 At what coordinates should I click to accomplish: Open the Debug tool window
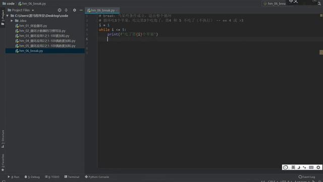click(32, 177)
